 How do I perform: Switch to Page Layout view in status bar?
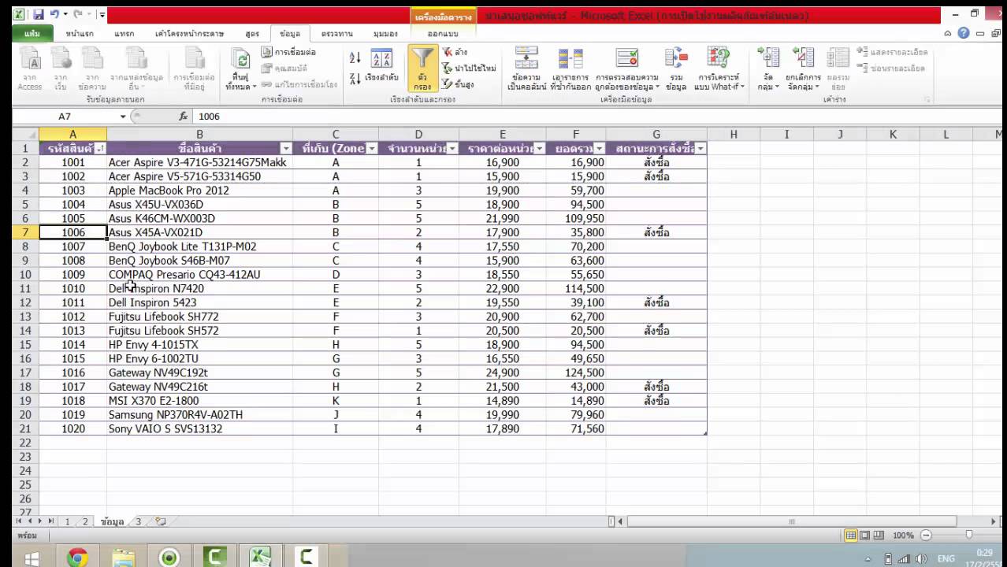(x=864, y=535)
